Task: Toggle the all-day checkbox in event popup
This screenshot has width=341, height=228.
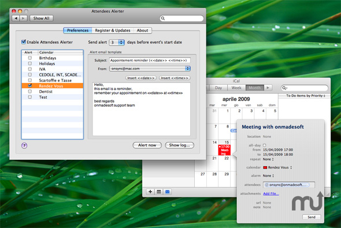Action: click(x=265, y=145)
